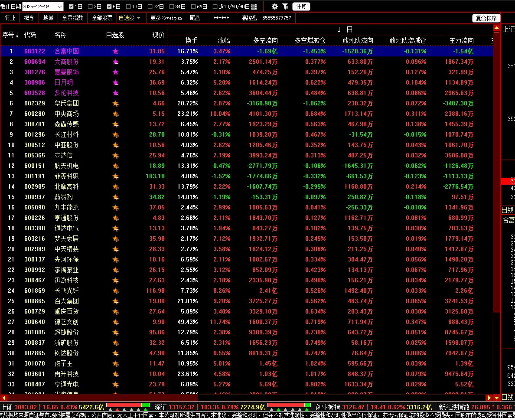Click the scroll-down arrow at table bottom right

[497, 398]
